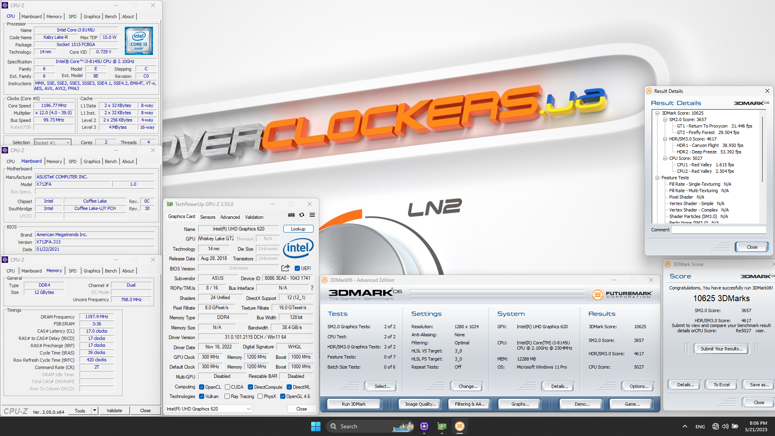Click the GPU-Z title bar app icon
775x436 pixels.
170,204
